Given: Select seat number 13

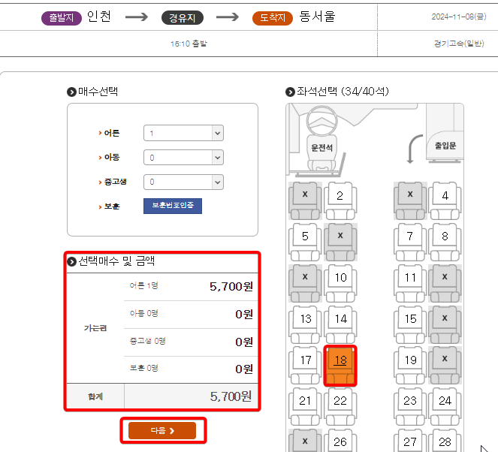Looking at the screenshot, I should tap(305, 324).
